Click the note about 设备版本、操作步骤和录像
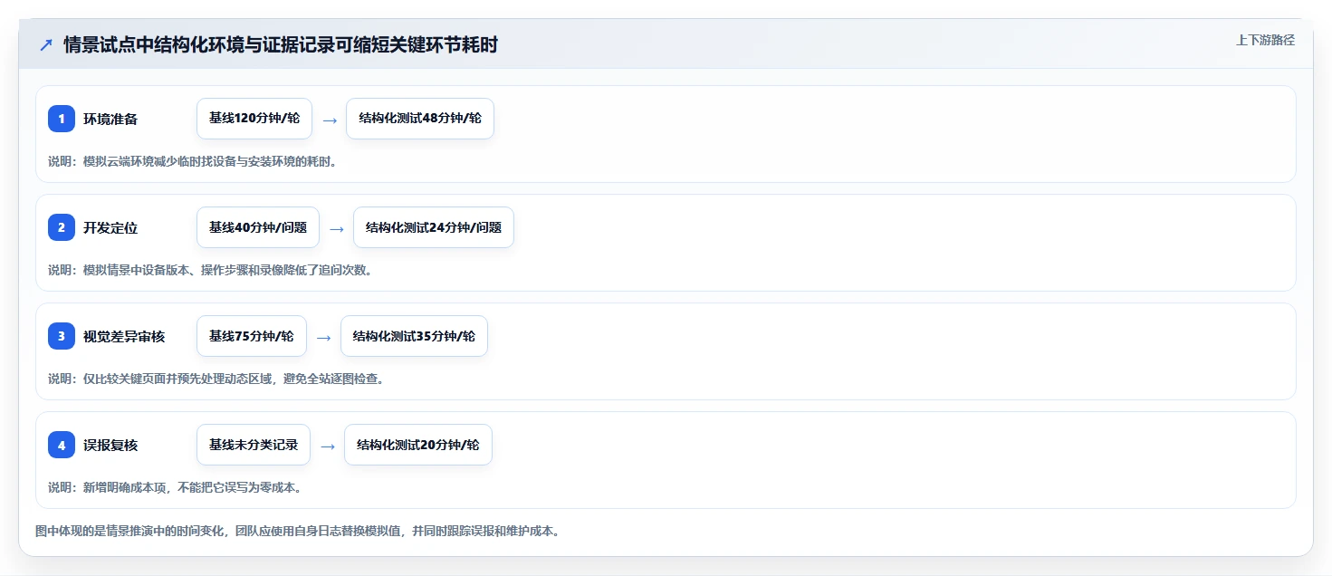This screenshot has width=1332, height=576. click(x=210, y=270)
